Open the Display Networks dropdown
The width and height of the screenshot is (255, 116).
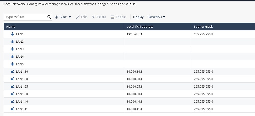(156, 17)
